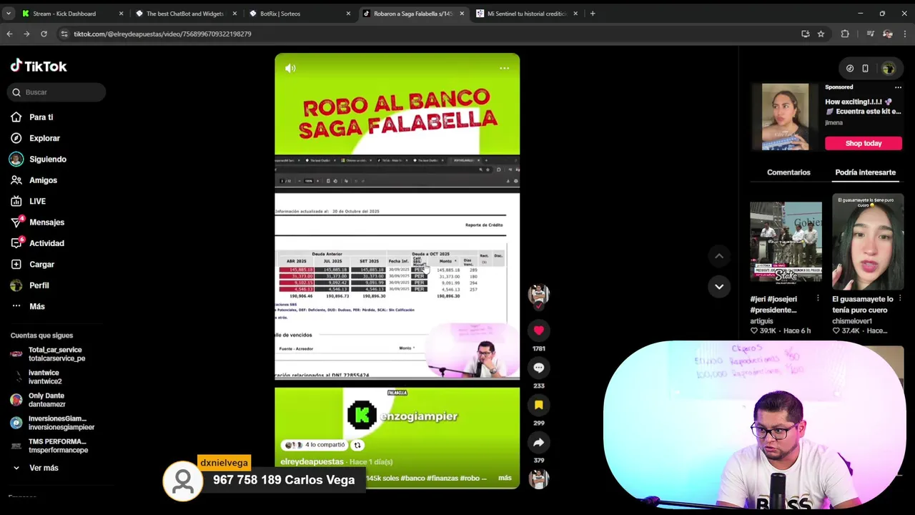Open the #jeri #josejeri suggested video thumbnail

[x=786, y=242]
